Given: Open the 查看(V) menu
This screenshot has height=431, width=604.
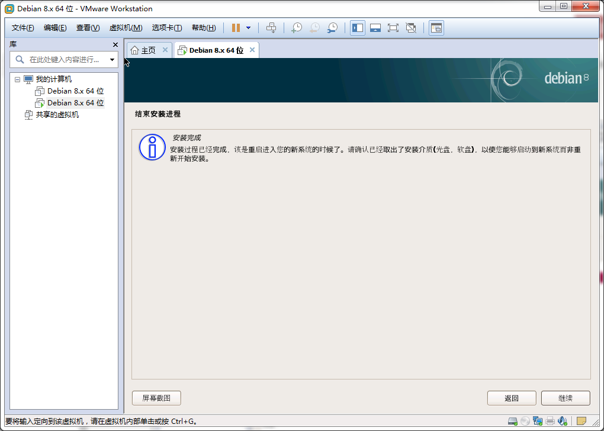Looking at the screenshot, I should pyautogui.click(x=88, y=28).
